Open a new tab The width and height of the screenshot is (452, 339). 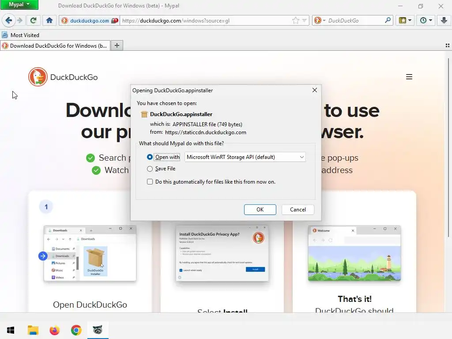(x=117, y=45)
